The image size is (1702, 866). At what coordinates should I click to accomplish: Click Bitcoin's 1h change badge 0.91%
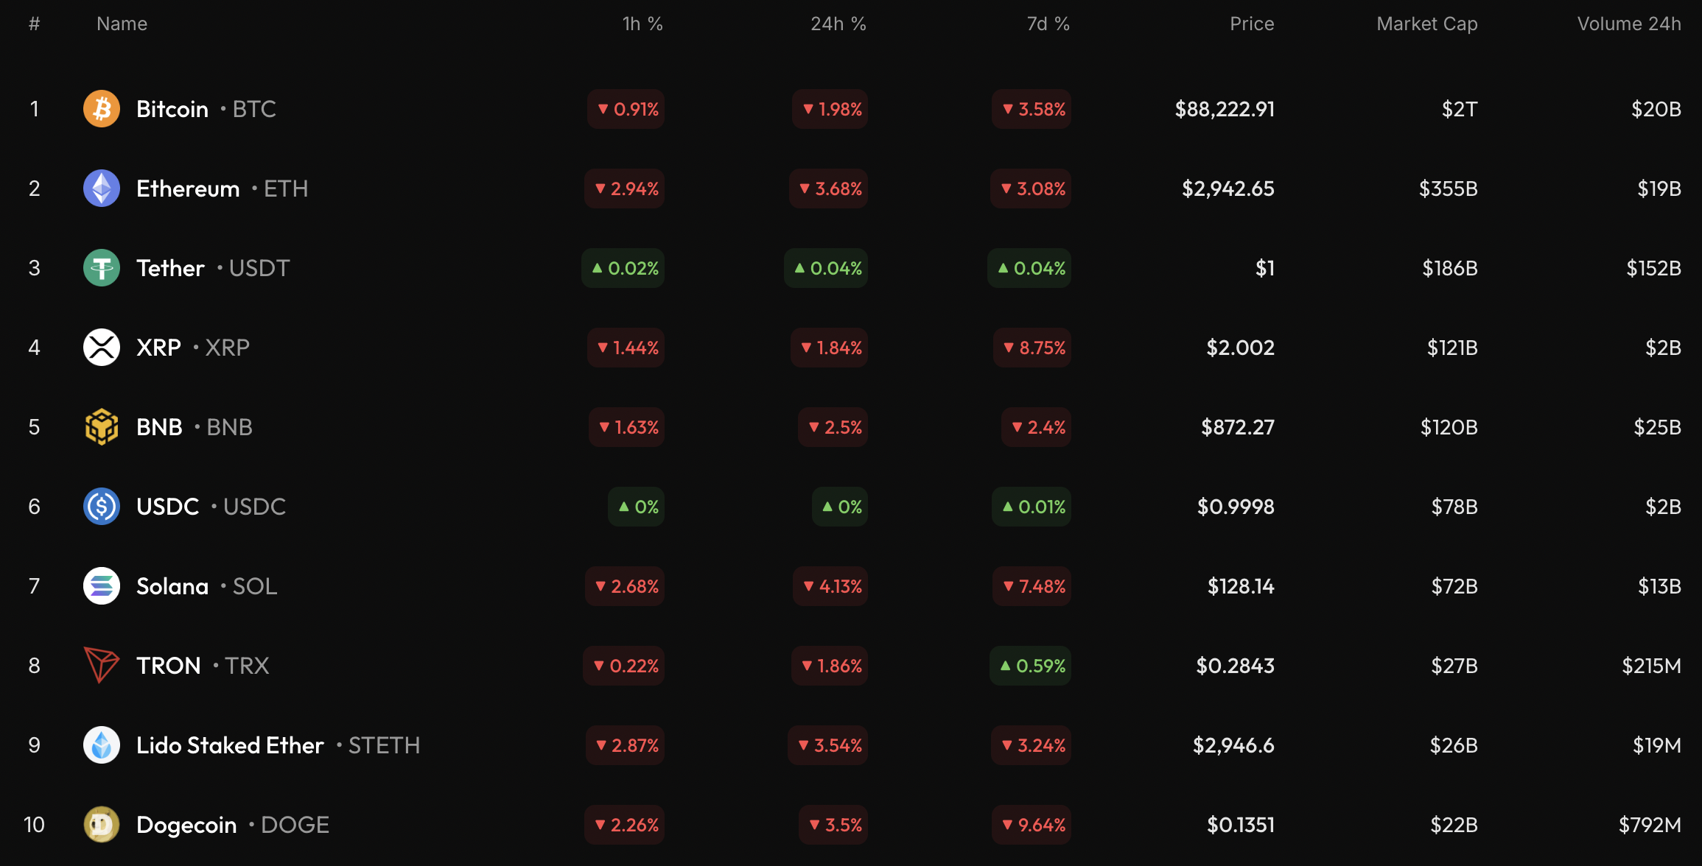tap(626, 109)
